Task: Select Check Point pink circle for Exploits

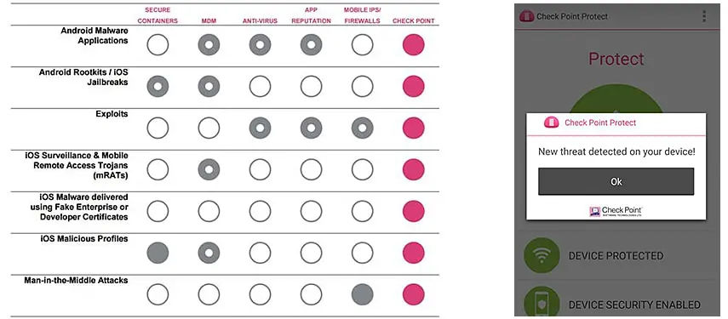Action: (413, 128)
